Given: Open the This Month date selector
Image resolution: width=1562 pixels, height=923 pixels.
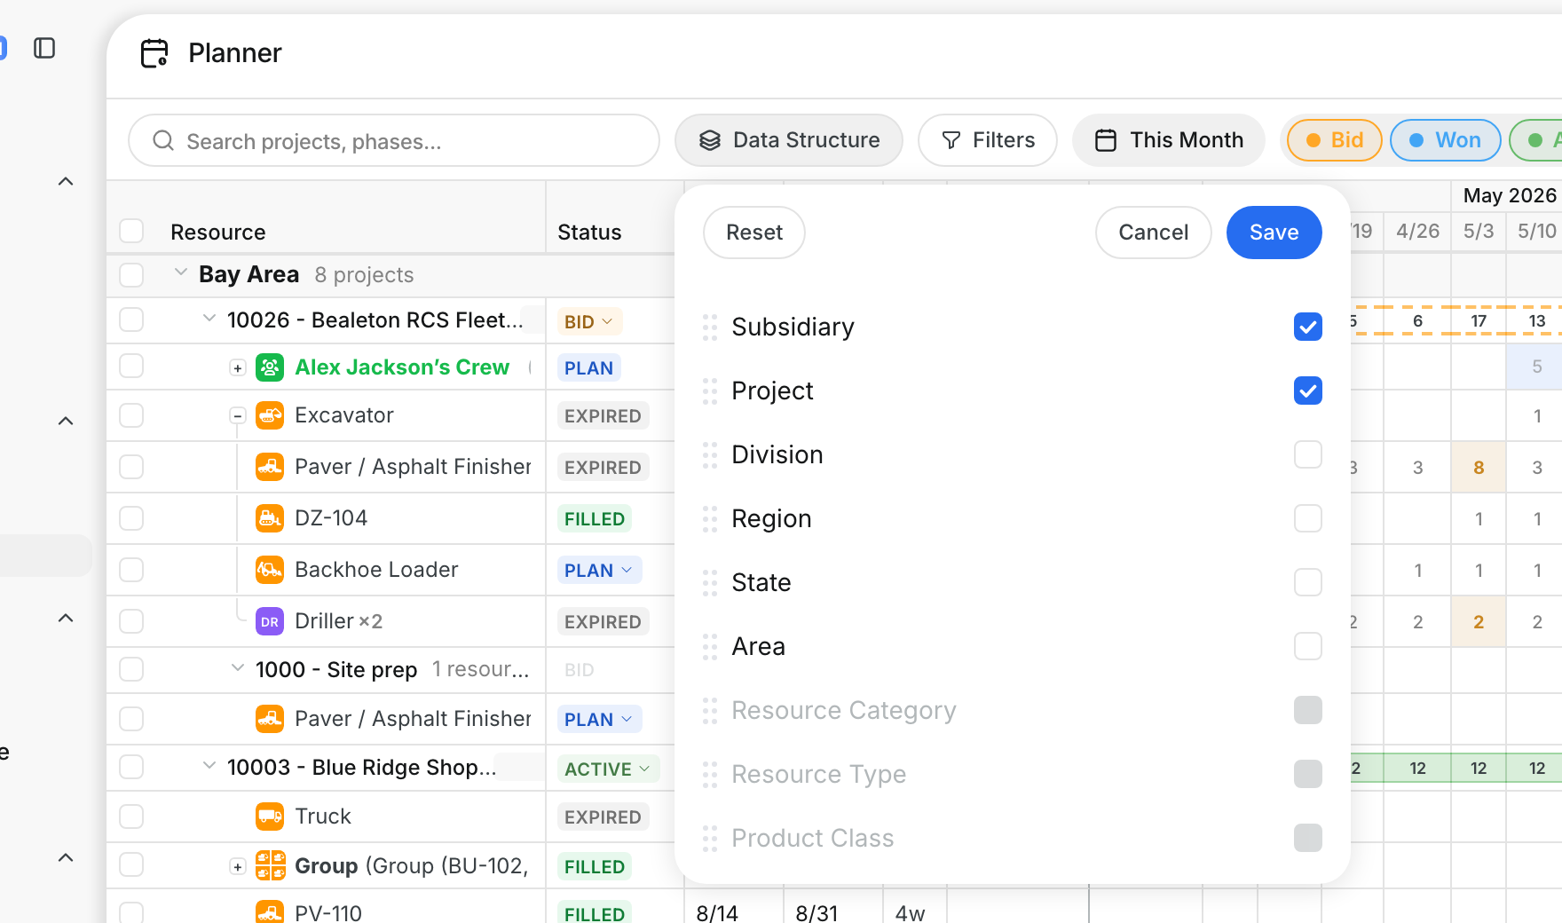Looking at the screenshot, I should click(1169, 140).
